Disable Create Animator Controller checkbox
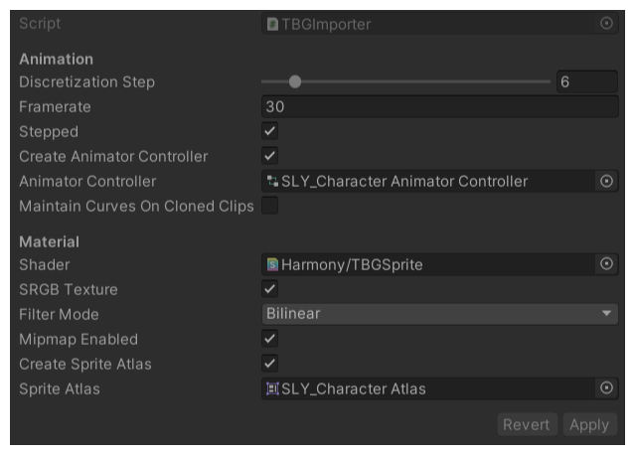Image resolution: width=635 pixels, height=455 pixels. pos(269,156)
